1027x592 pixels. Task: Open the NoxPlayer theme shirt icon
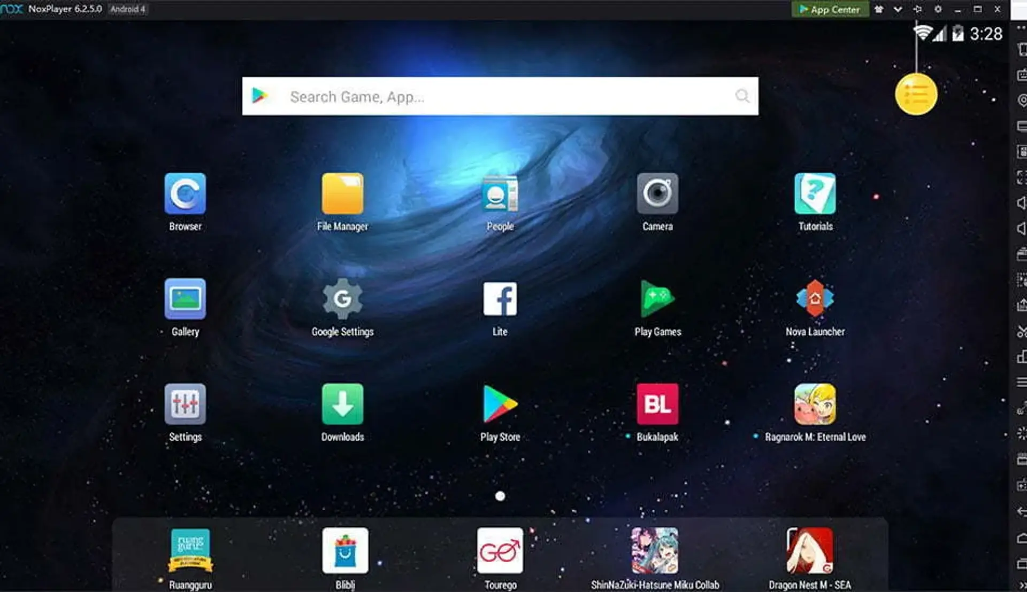click(x=879, y=9)
